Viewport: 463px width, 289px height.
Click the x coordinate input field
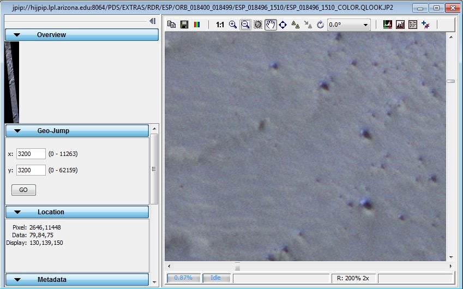tap(31, 154)
